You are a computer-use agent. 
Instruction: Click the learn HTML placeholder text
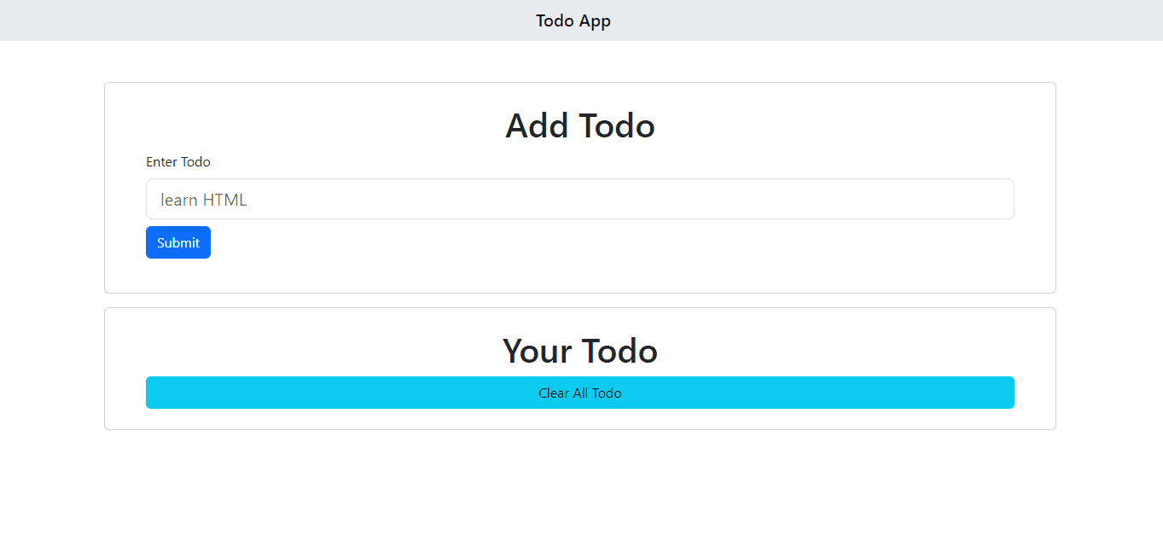click(204, 200)
